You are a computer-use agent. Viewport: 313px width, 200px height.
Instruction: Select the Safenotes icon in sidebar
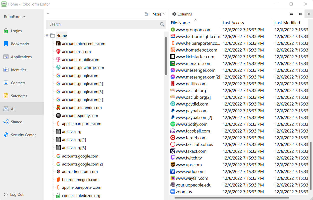[x=6, y=96]
